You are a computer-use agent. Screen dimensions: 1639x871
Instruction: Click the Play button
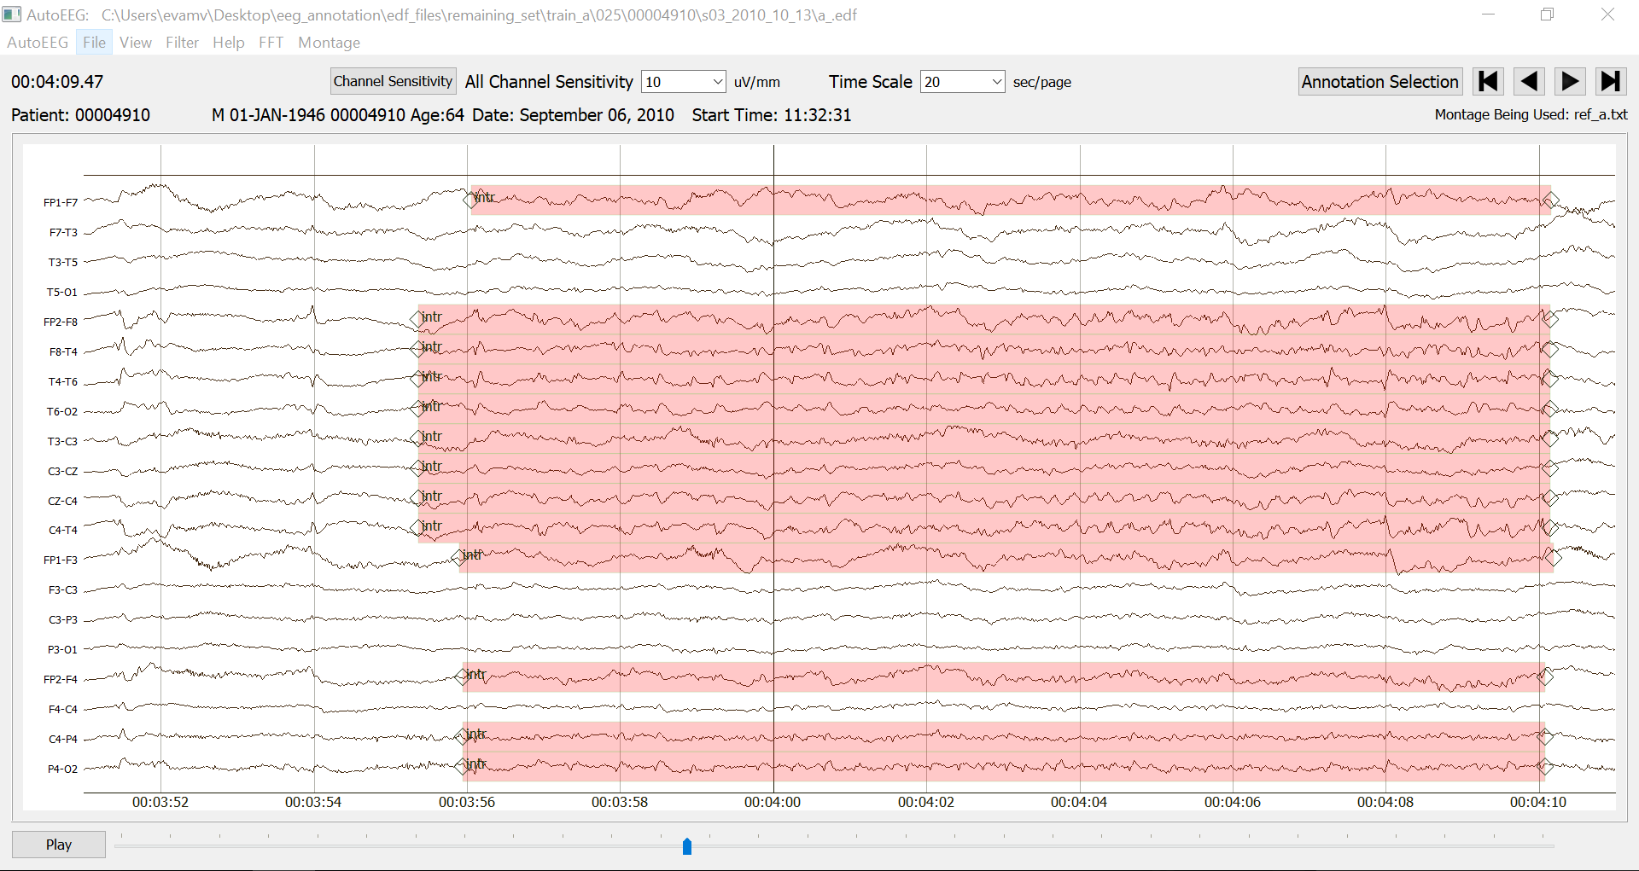(x=59, y=845)
